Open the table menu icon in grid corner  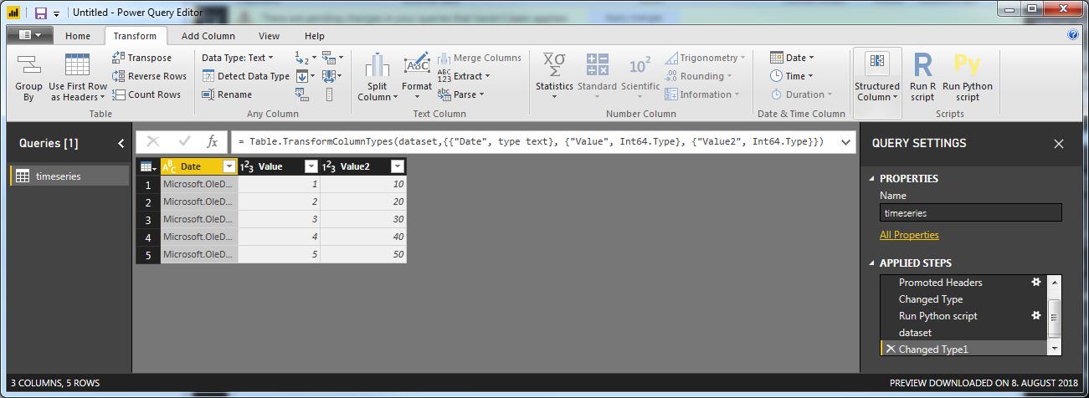click(x=148, y=166)
